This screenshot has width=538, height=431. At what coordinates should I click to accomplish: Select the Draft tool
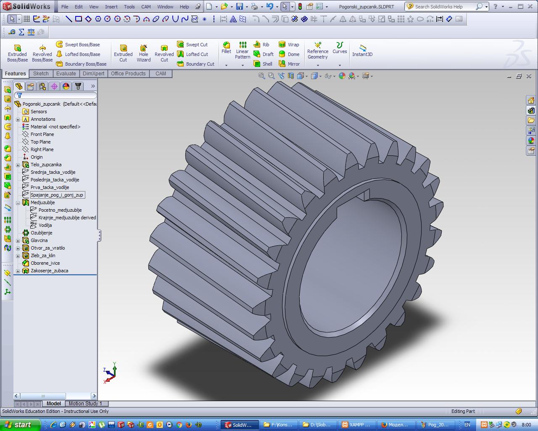pyautogui.click(x=264, y=54)
